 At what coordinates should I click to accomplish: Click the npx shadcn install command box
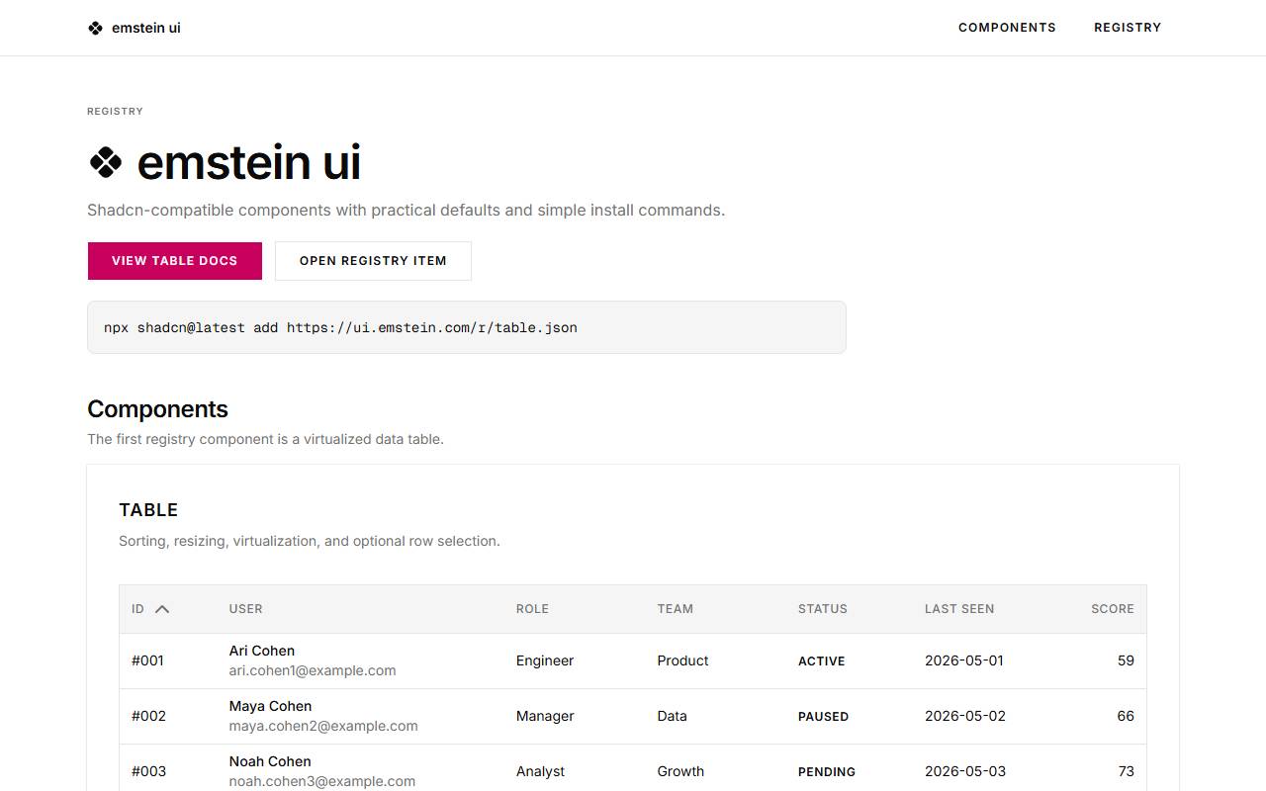[467, 327]
